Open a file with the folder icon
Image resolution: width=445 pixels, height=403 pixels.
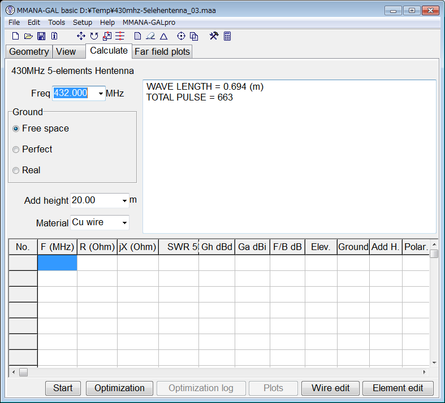[28, 36]
